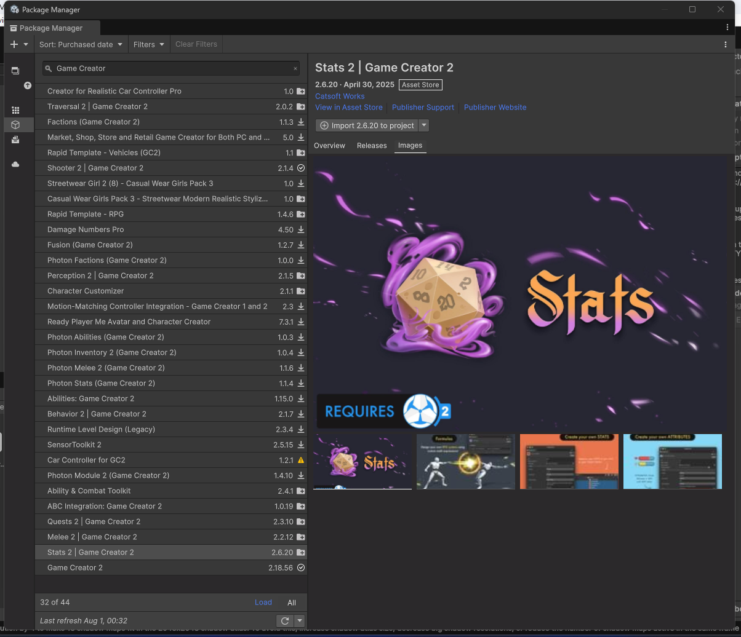
Task: Click the installed checkmark for Shooter 2
Action: point(301,168)
